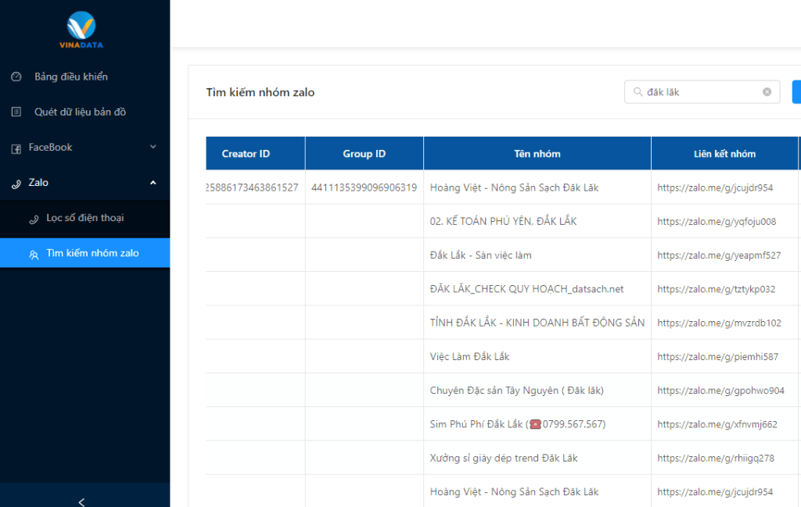Click the dashboard gauge icon
Screen dimensions: 801x507
pyautogui.click(x=16, y=77)
